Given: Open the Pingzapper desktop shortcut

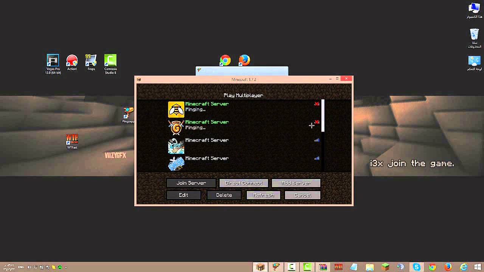Looking at the screenshot, I should (x=128, y=115).
